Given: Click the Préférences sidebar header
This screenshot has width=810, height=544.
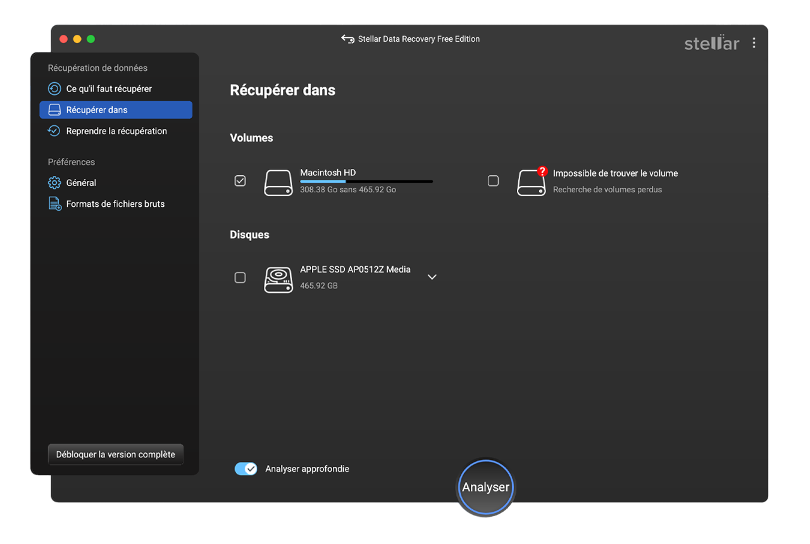Looking at the screenshot, I should [x=72, y=162].
